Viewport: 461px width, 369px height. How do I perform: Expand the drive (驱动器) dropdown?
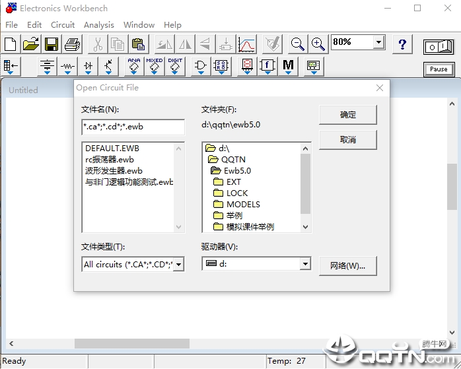(x=305, y=264)
